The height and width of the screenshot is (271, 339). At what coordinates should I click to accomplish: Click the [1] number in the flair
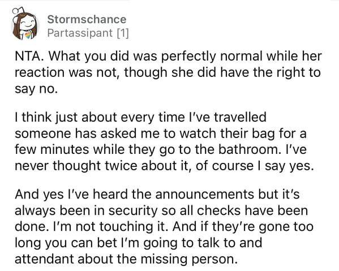123,33
